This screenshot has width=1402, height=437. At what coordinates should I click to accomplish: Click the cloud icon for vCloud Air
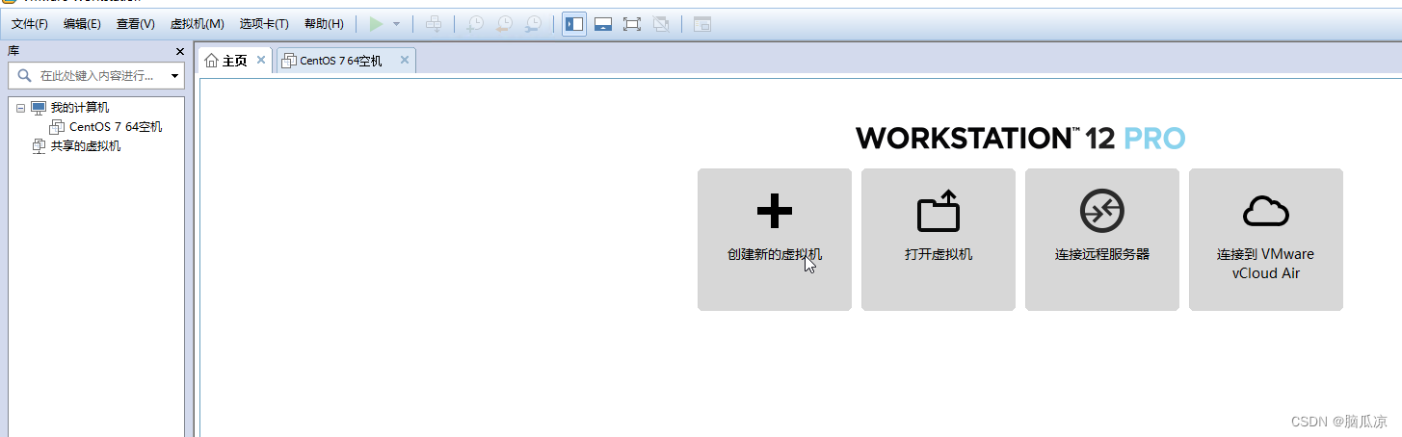pos(1266,210)
